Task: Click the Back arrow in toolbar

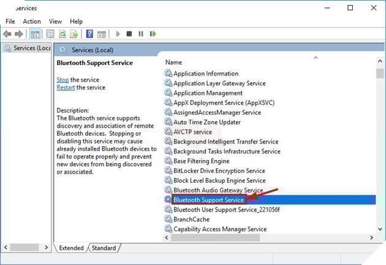Action: [x=7, y=34]
